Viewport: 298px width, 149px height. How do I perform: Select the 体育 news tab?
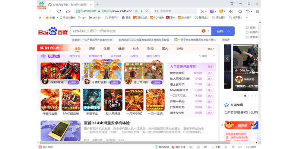pos(107,49)
